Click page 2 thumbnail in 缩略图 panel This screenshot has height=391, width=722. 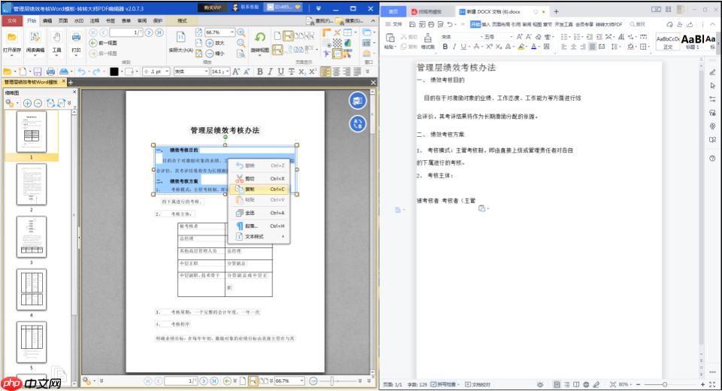click(32, 185)
